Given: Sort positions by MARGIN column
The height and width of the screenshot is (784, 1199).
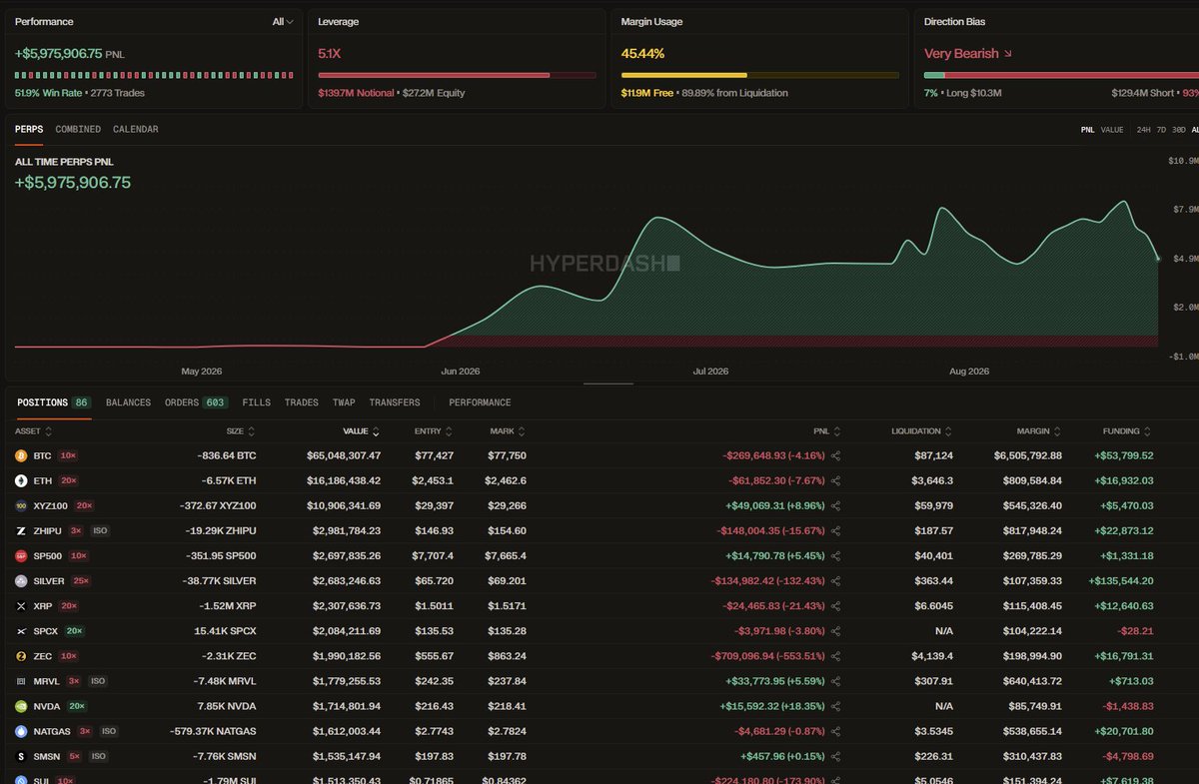Looking at the screenshot, I should (x=1039, y=431).
